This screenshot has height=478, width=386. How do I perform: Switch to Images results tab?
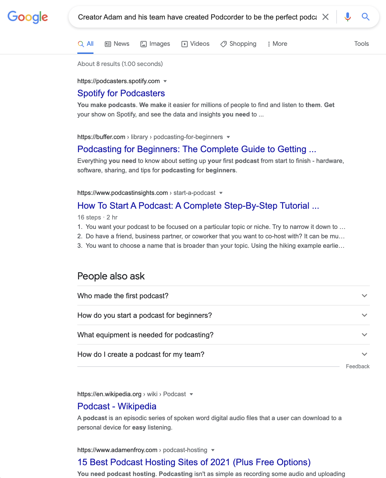pyautogui.click(x=155, y=44)
